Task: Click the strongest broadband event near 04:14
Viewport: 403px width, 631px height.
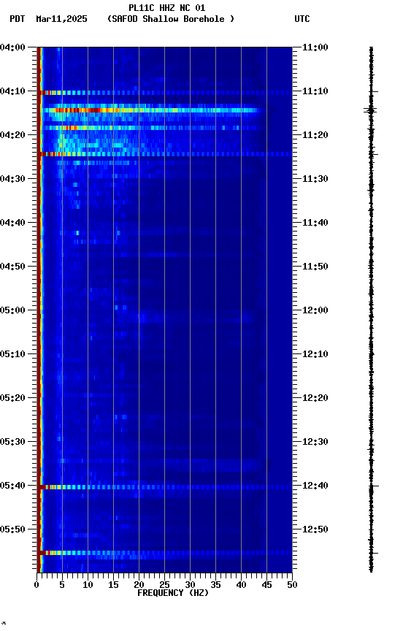Action: [x=153, y=110]
